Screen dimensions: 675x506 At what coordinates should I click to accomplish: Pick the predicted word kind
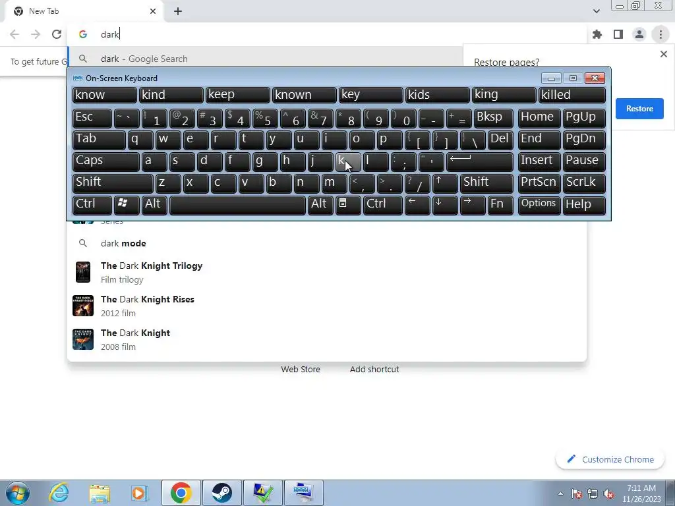tap(171, 95)
